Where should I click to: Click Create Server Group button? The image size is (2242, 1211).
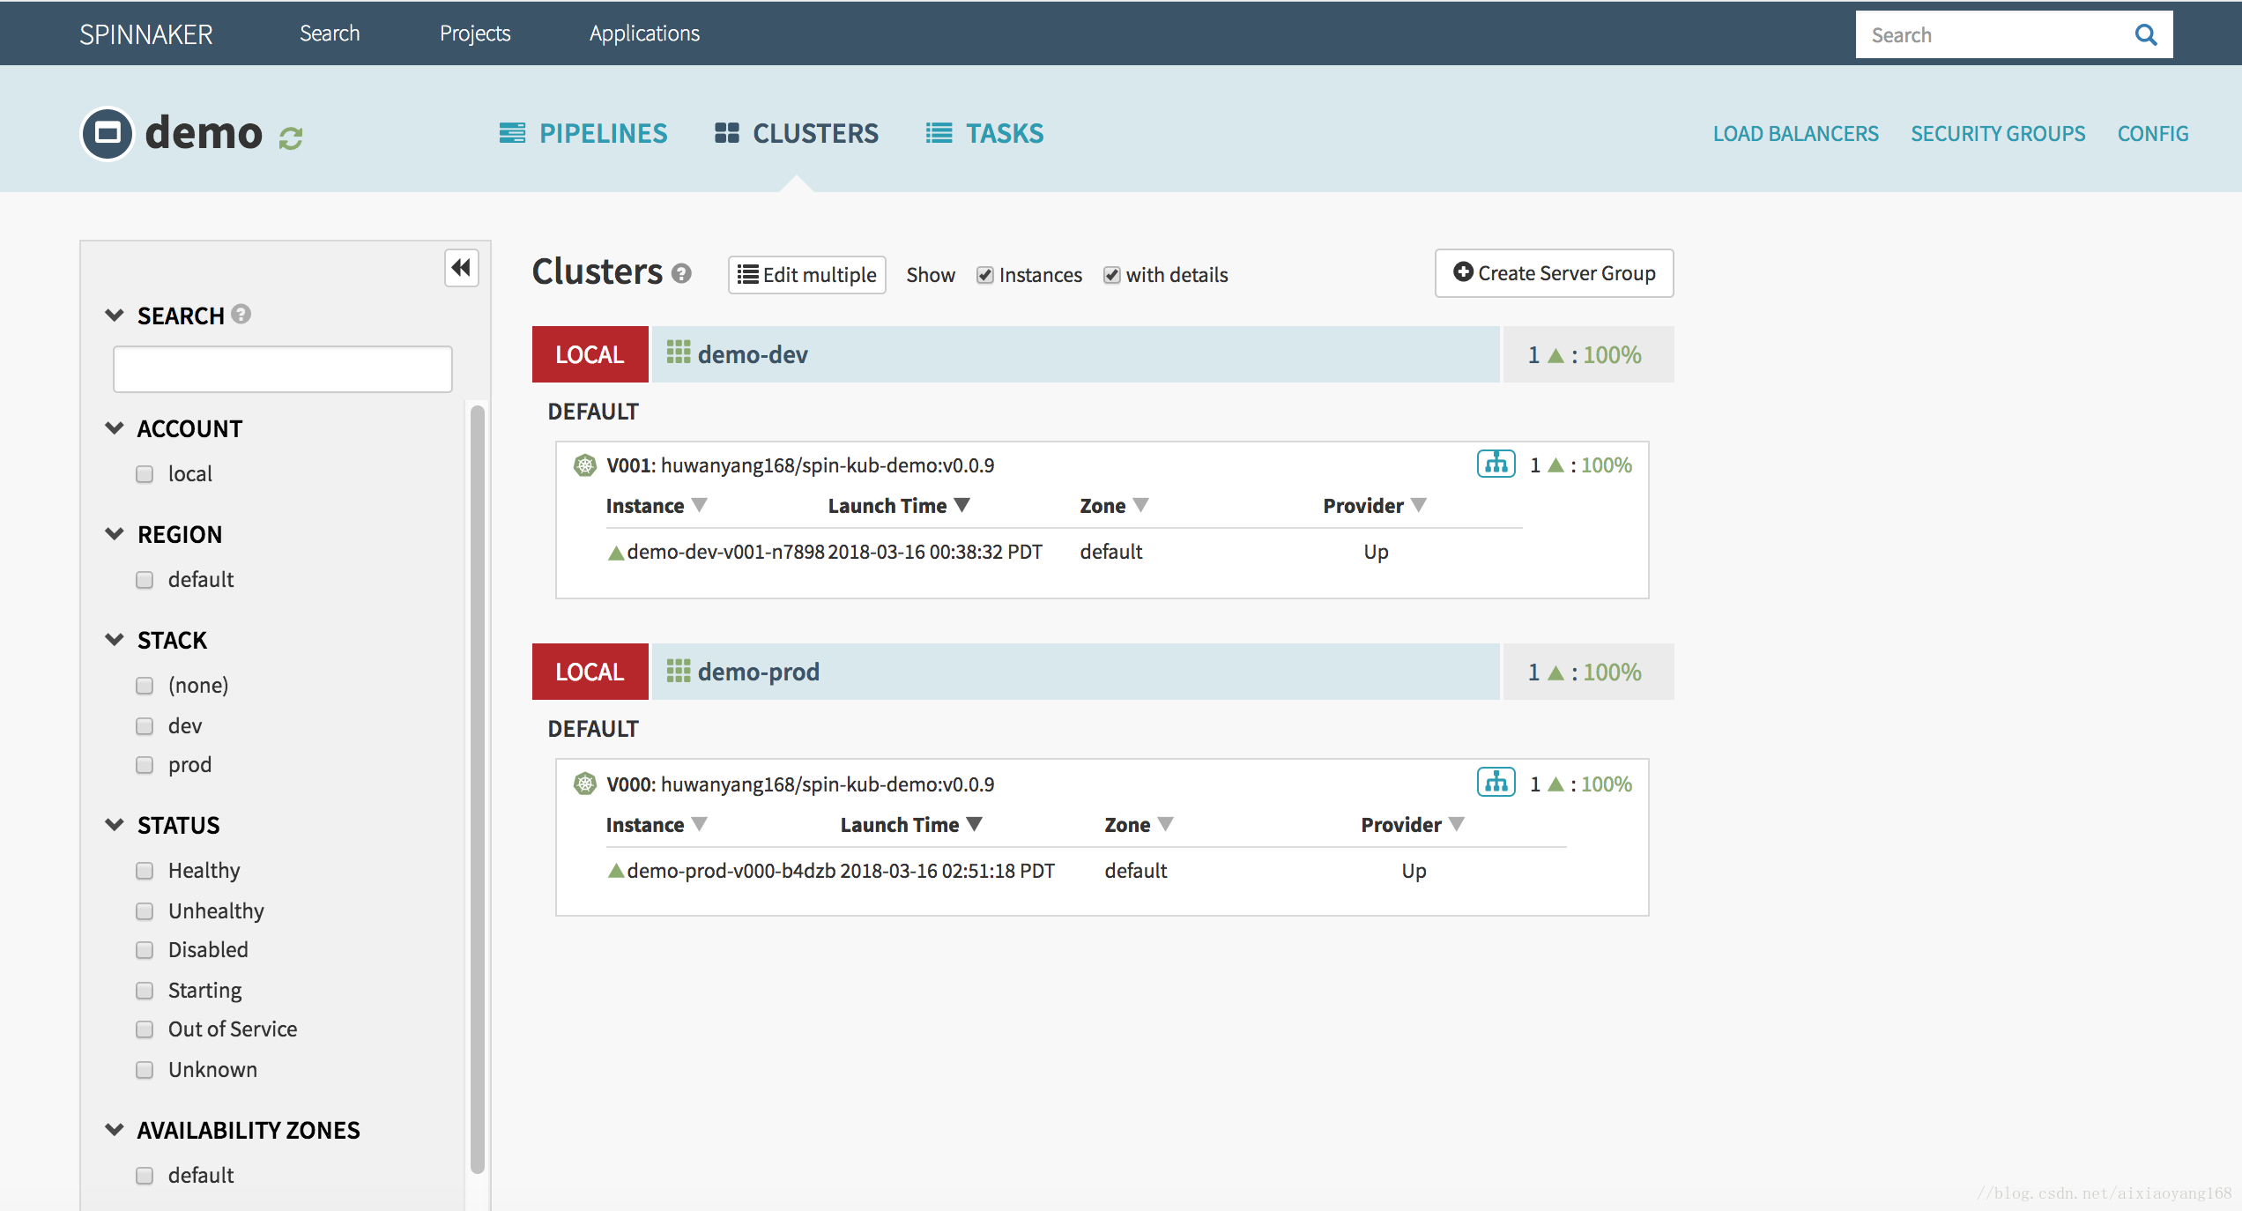tap(1555, 273)
